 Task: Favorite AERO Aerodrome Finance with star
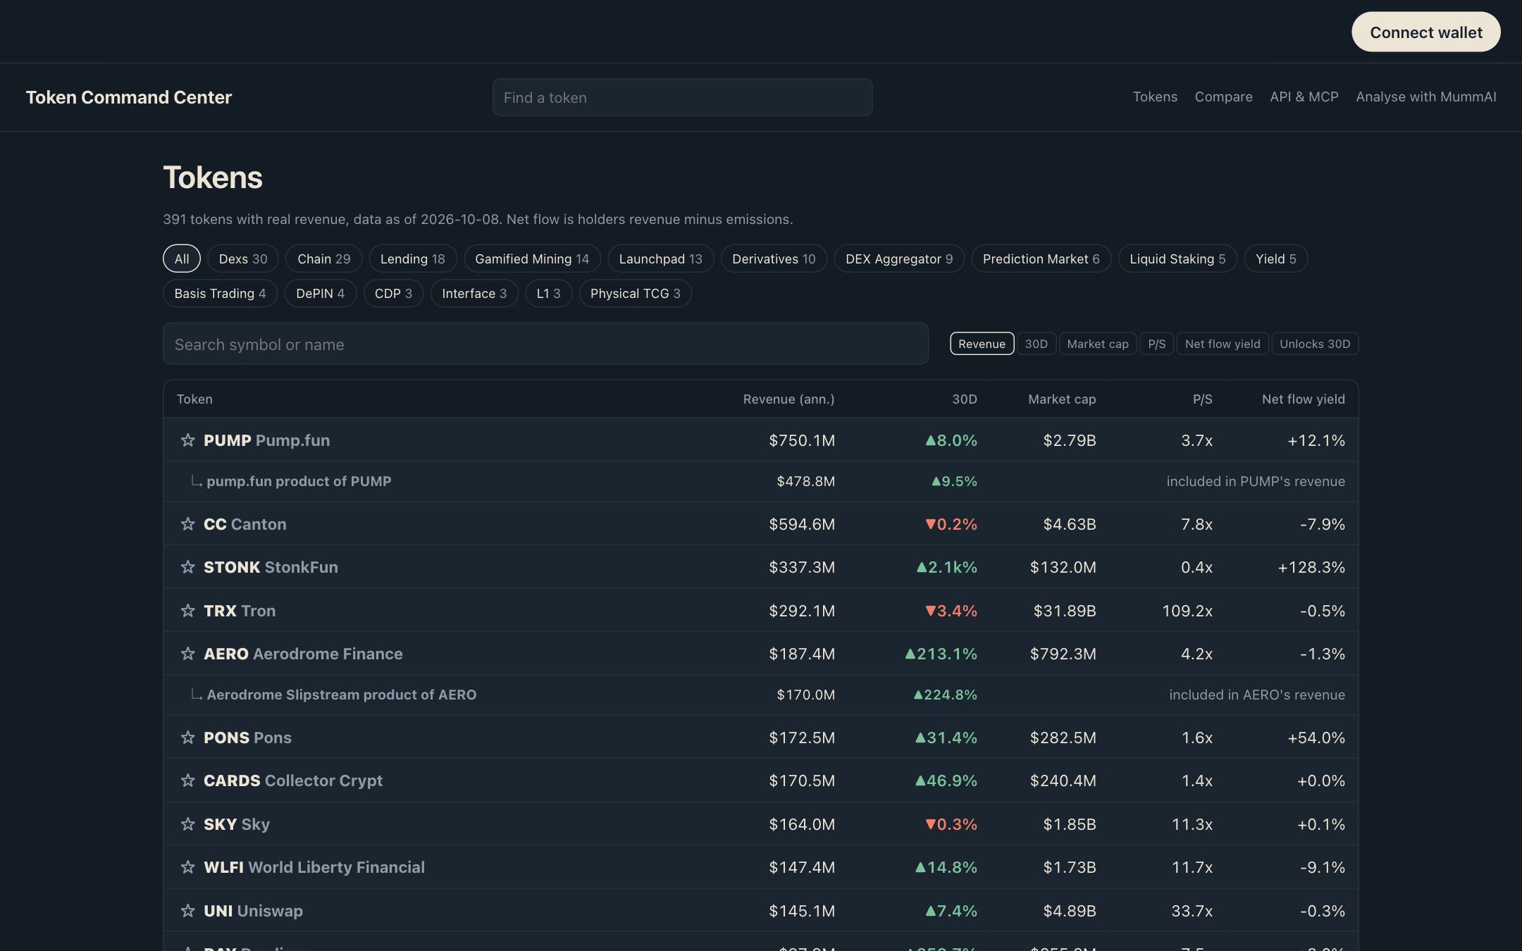click(x=187, y=654)
